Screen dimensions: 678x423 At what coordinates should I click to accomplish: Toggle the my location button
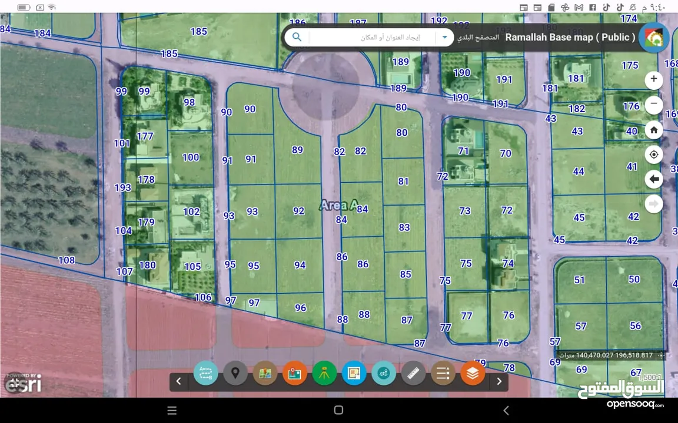point(654,155)
